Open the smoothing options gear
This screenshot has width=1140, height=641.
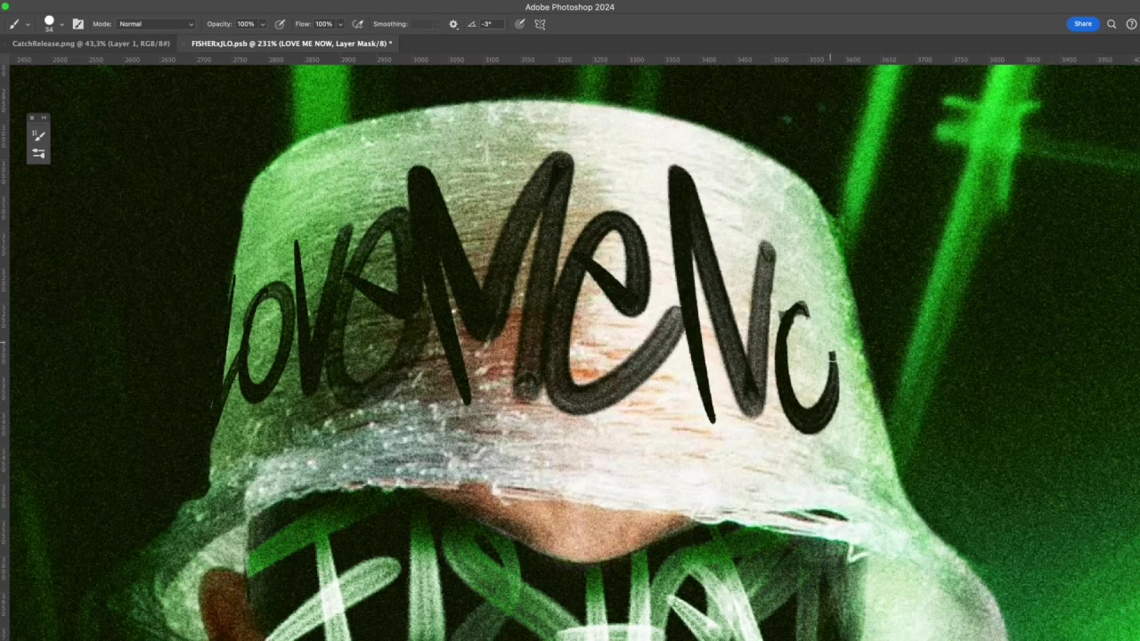[x=453, y=24]
